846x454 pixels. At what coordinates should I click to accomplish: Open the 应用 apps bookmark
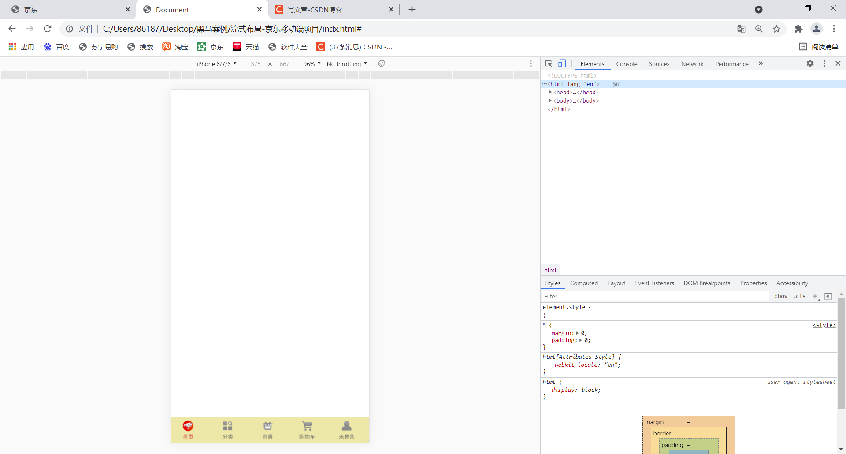point(21,47)
